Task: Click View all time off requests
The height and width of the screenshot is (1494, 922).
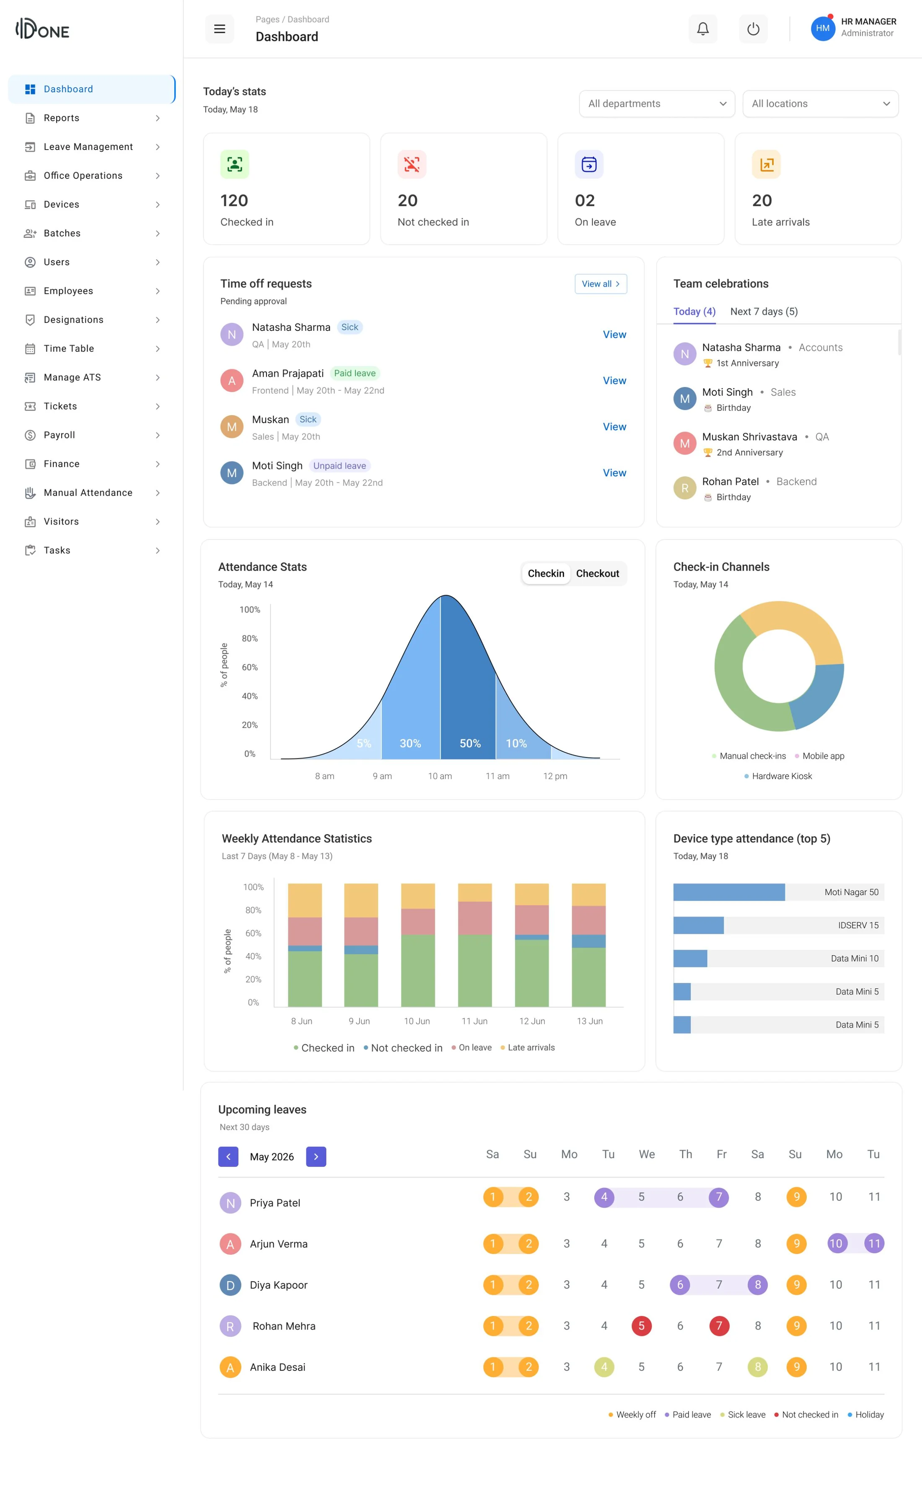Action: click(x=601, y=284)
